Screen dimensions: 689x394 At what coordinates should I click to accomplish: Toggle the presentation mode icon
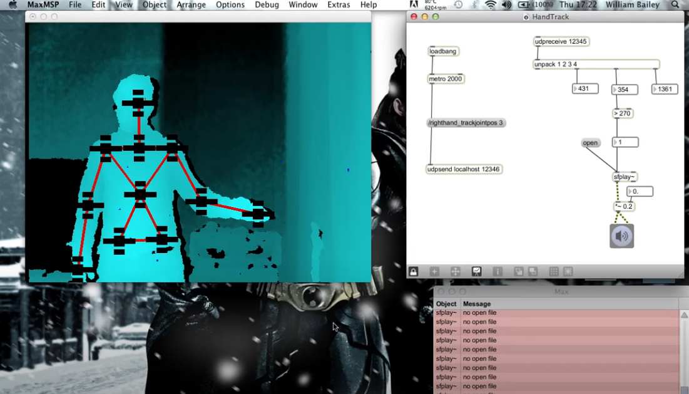(x=476, y=271)
